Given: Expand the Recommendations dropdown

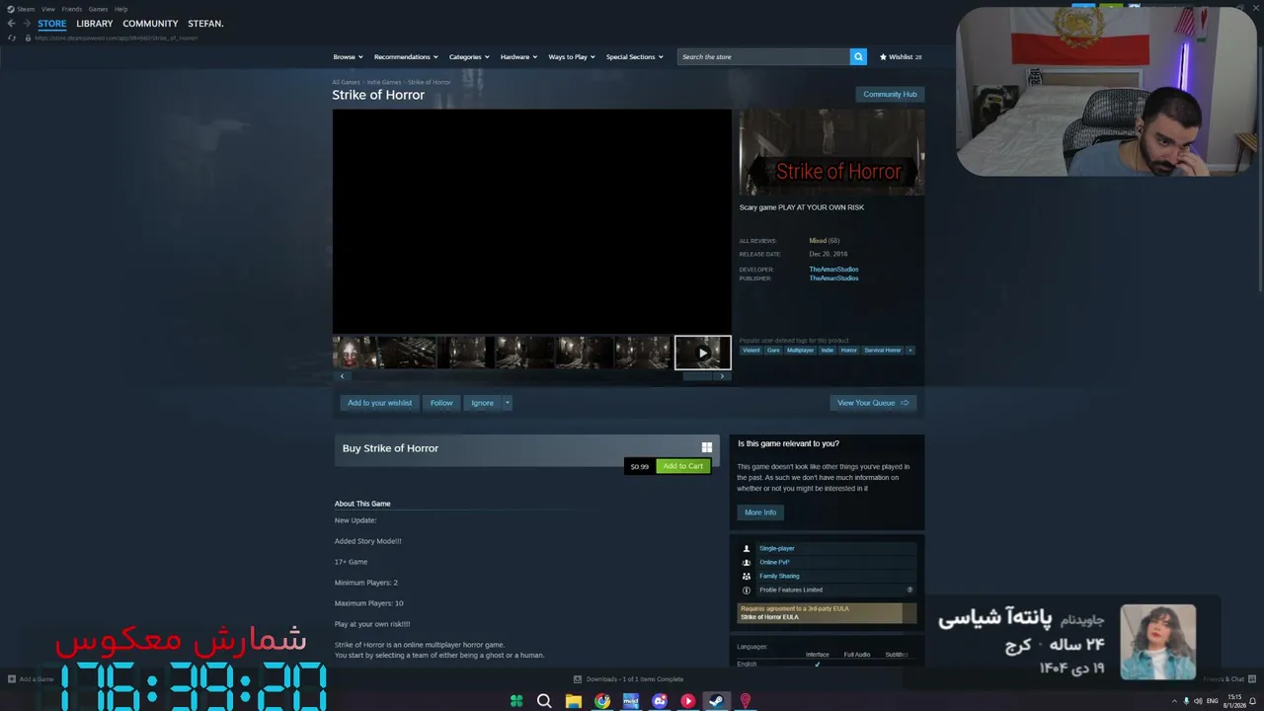Looking at the screenshot, I should coord(406,57).
